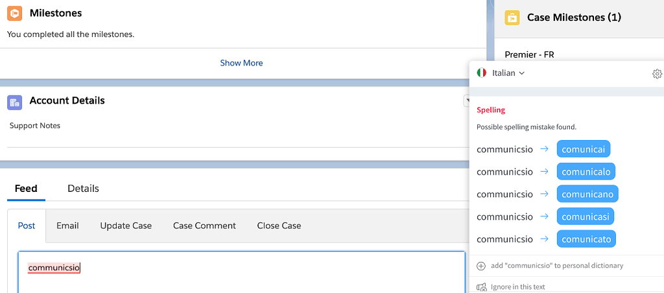664x293 pixels.
Task: Expand Account Details dropdown arrow
Action: click(x=468, y=100)
